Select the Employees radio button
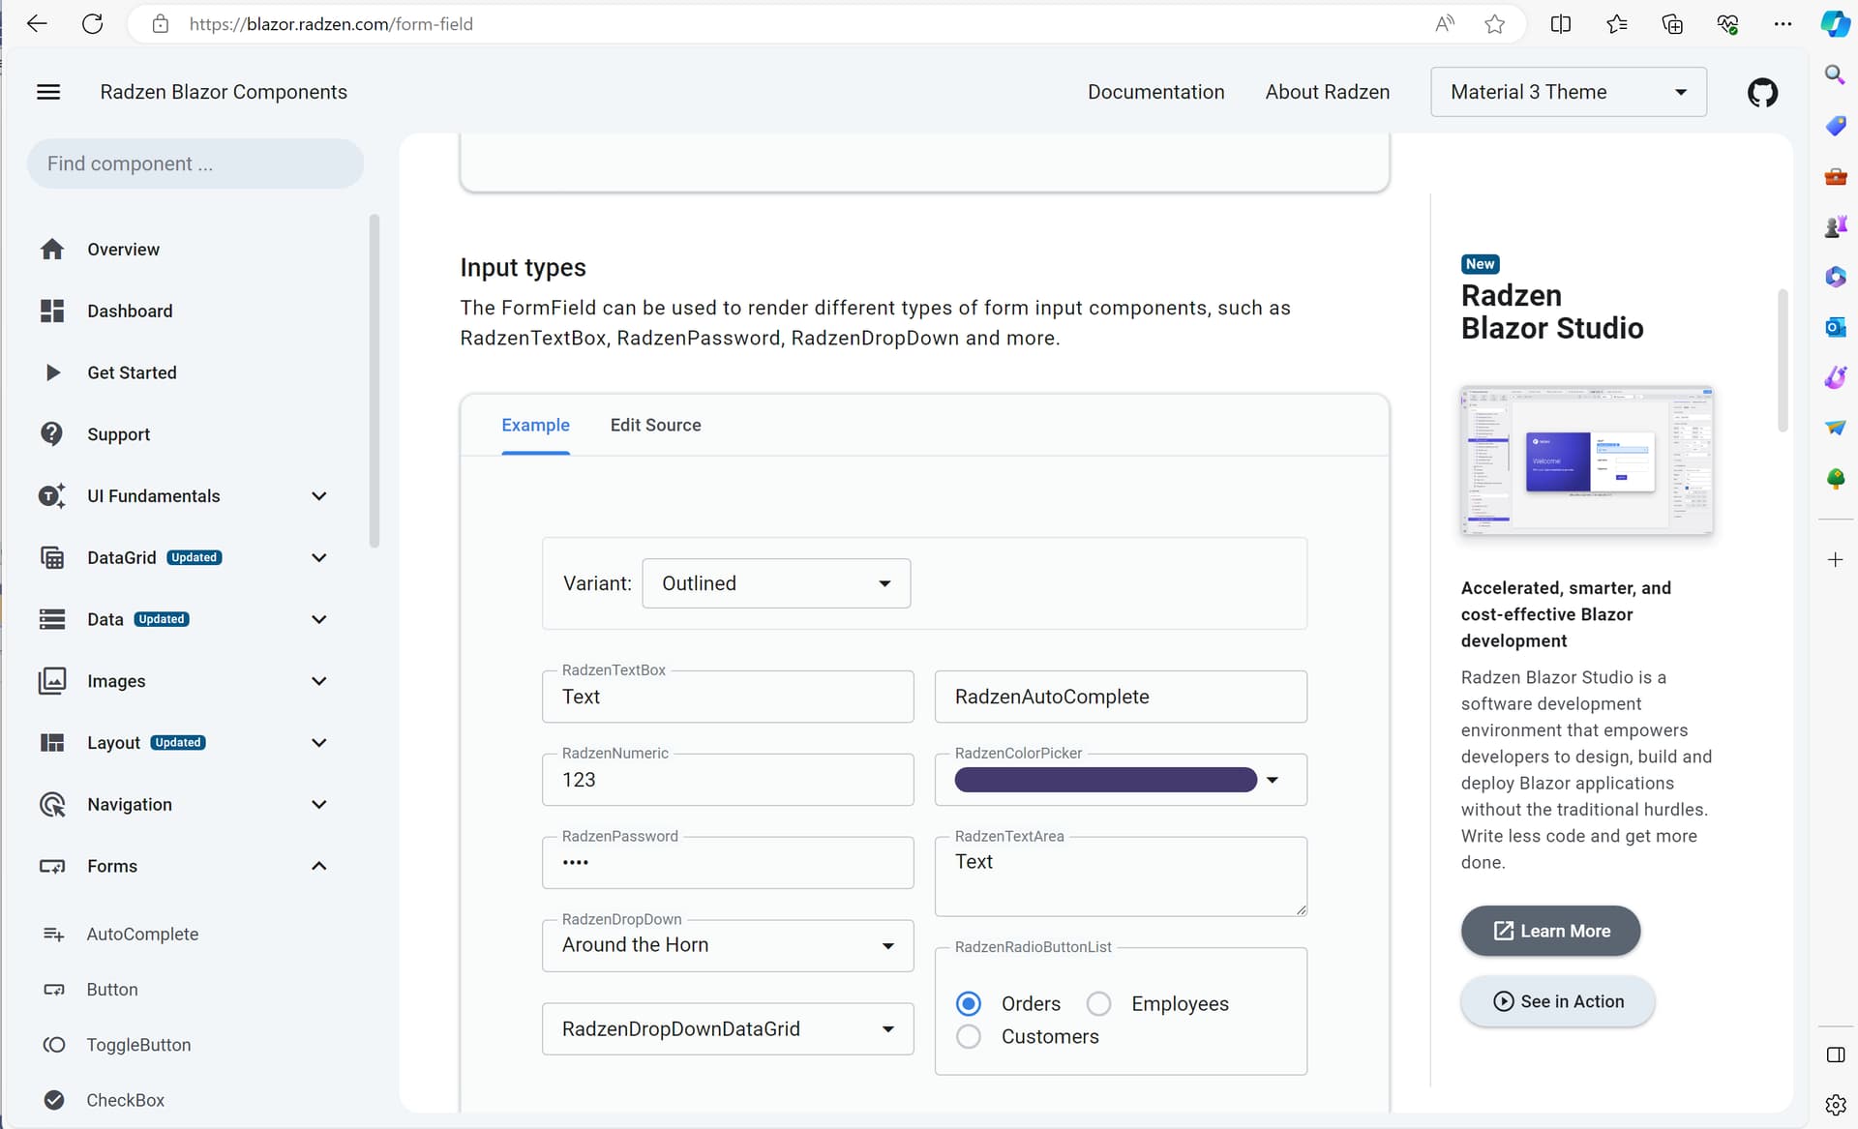 [1098, 1004]
